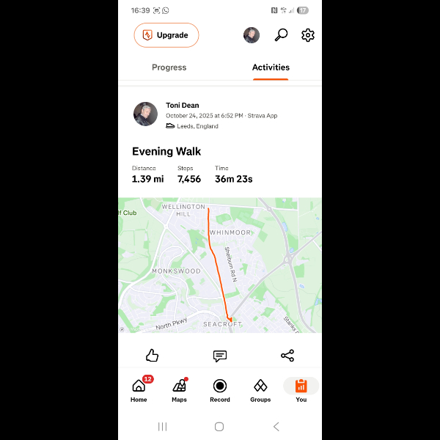Open Groups in bottom navigation
This screenshot has height=440, width=440.
tap(260, 389)
